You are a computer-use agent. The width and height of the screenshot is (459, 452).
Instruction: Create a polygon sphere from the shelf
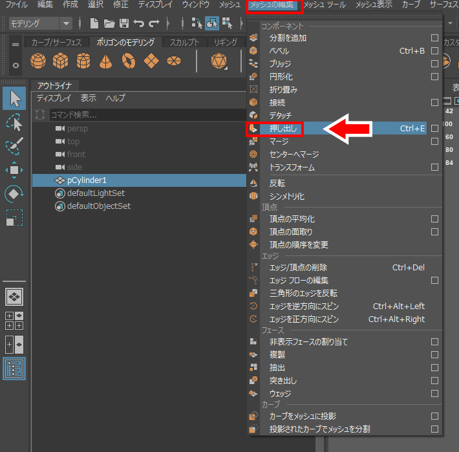point(39,61)
